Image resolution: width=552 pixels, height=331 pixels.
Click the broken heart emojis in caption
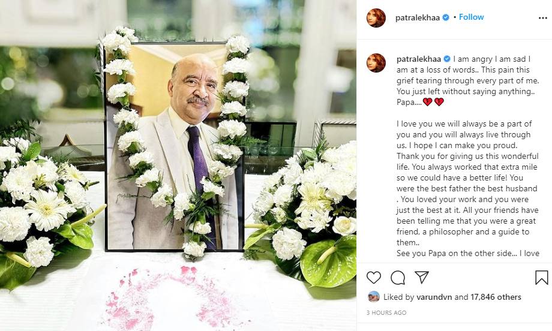click(x=433, y=102)
